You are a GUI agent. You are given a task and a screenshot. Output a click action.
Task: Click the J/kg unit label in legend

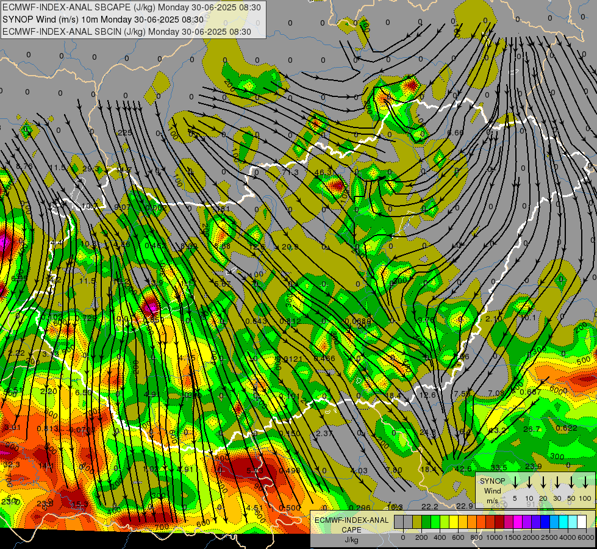[351, 540]
